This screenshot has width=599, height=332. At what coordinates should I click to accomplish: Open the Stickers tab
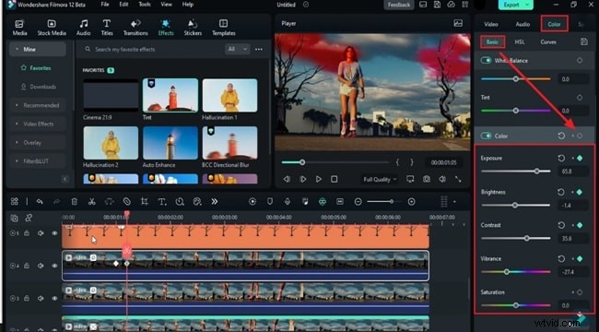(193, 28)
